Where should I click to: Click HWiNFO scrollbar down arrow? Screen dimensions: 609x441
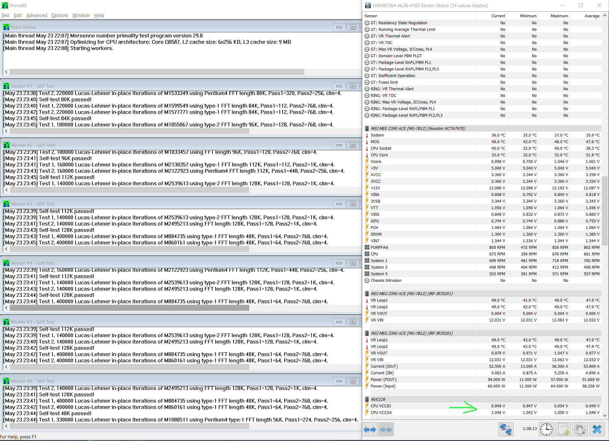(605, 415)
